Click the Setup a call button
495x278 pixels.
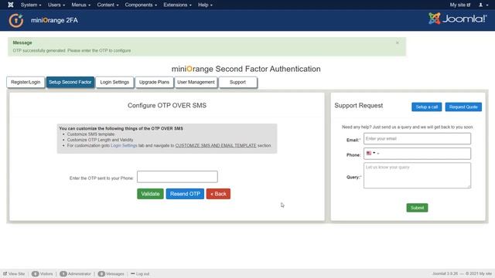426,107
